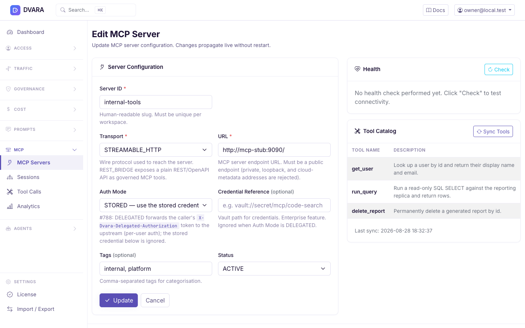Click the Tags input field
This screenshot has height=328, width=525.
(156, 269)
